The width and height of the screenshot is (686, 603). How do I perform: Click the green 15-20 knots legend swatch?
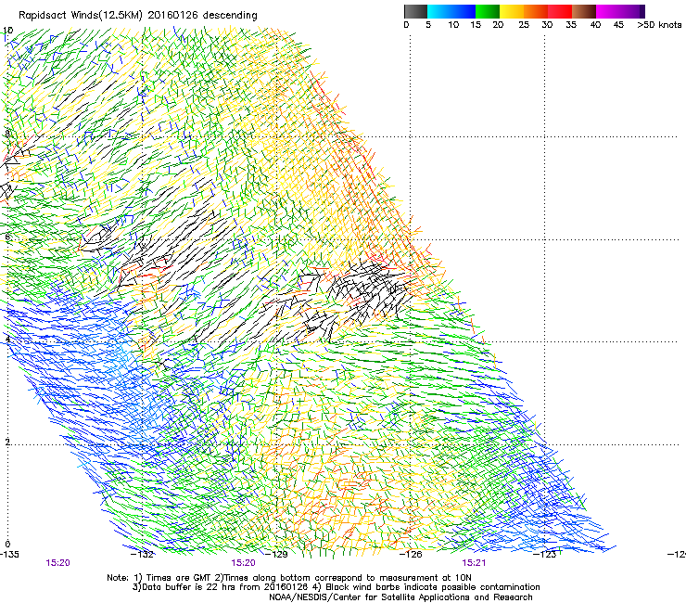488,11
